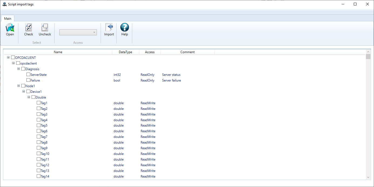Collapse the Node1 branch
Image resolution: width=374 pixels, height=187 pixels.
tap(19, 86)
